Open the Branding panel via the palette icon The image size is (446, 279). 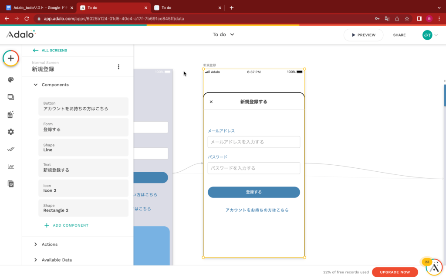click(x=10, y=79)
